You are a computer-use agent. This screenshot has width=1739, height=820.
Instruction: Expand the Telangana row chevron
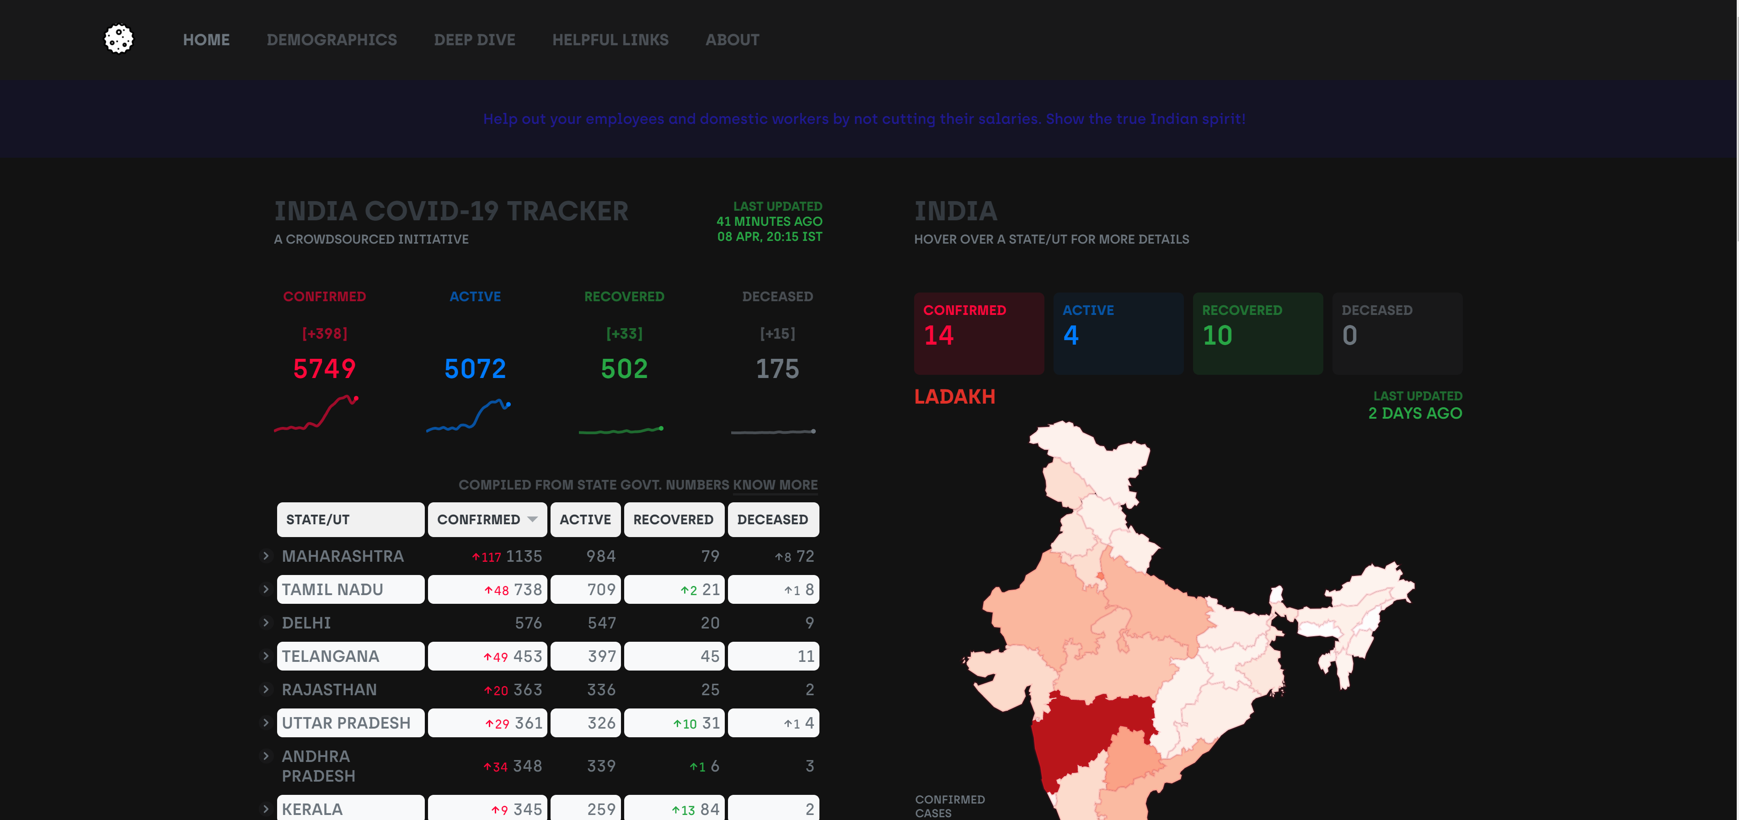(x=266, y=656)
